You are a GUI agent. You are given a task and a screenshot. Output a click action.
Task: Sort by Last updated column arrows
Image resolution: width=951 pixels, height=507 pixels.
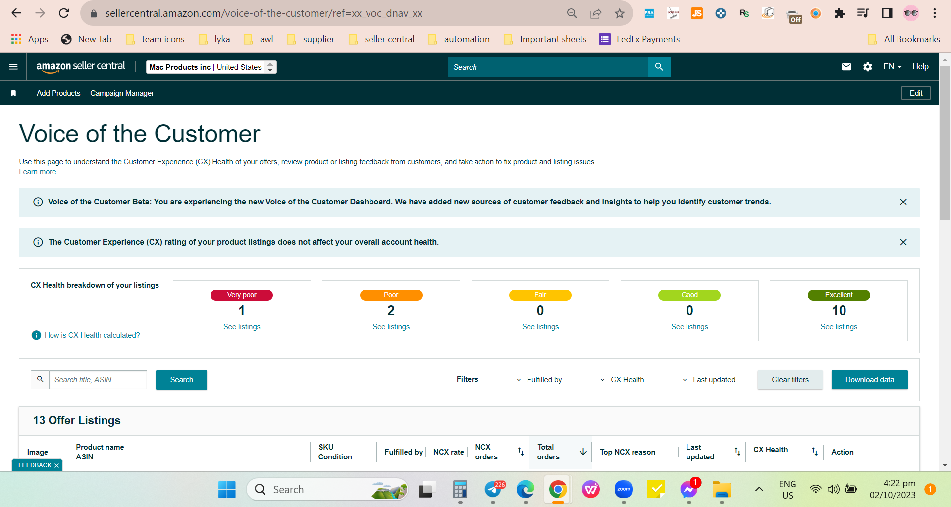click(x=737, y=452)
